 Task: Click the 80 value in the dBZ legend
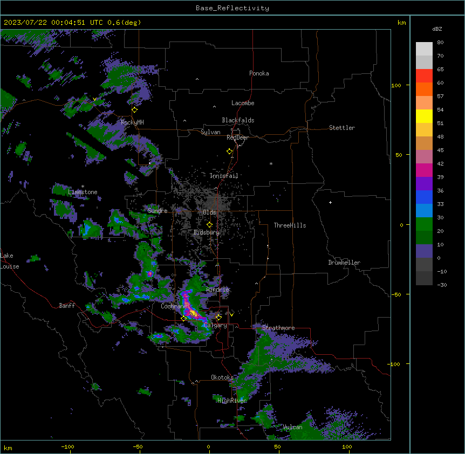click(x=440, y=43)
